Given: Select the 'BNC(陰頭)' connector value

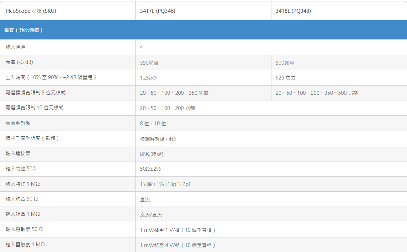Looking at the screenshot, I should pos(152,154).
